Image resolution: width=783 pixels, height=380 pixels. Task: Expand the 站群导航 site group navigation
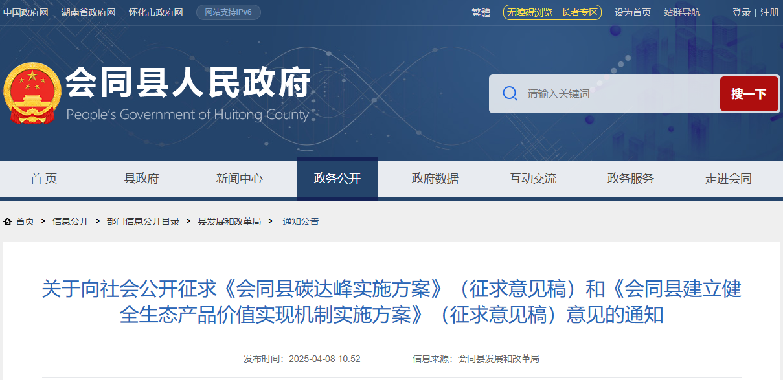click(x=681, y=12)
